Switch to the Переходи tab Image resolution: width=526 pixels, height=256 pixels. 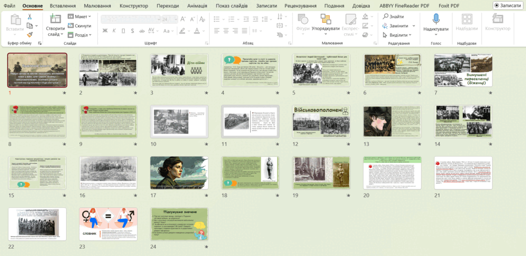pos(168,6)
